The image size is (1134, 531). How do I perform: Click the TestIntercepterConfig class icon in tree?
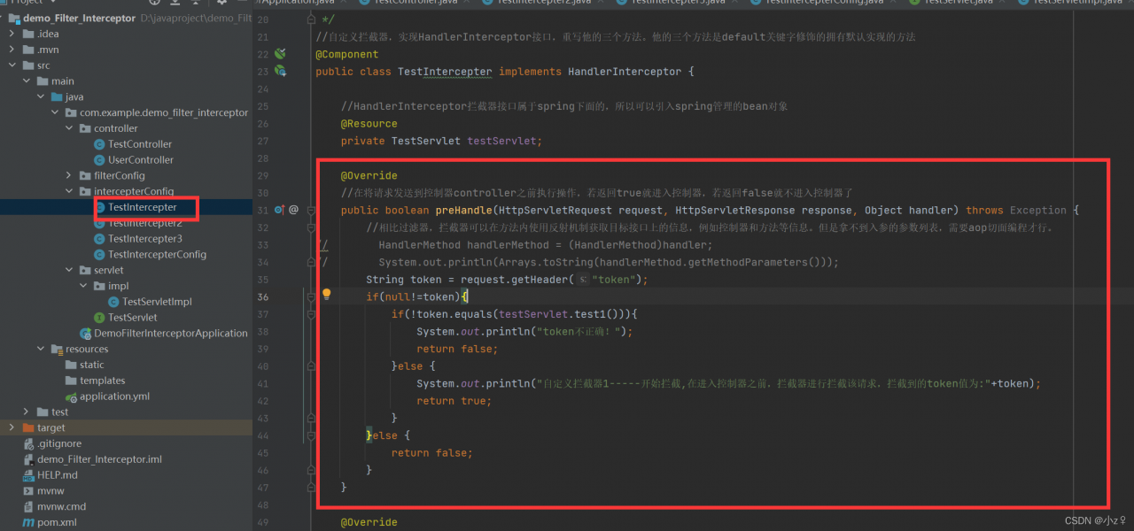pyautogui.click(x=99, y=255)
